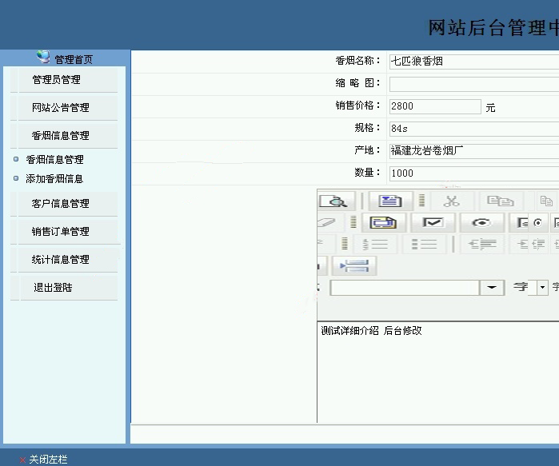Click the 网站后台管理 header title
The height and width of the screenshot is (466, 559).
pyautogui.click(x=493, y=28)
